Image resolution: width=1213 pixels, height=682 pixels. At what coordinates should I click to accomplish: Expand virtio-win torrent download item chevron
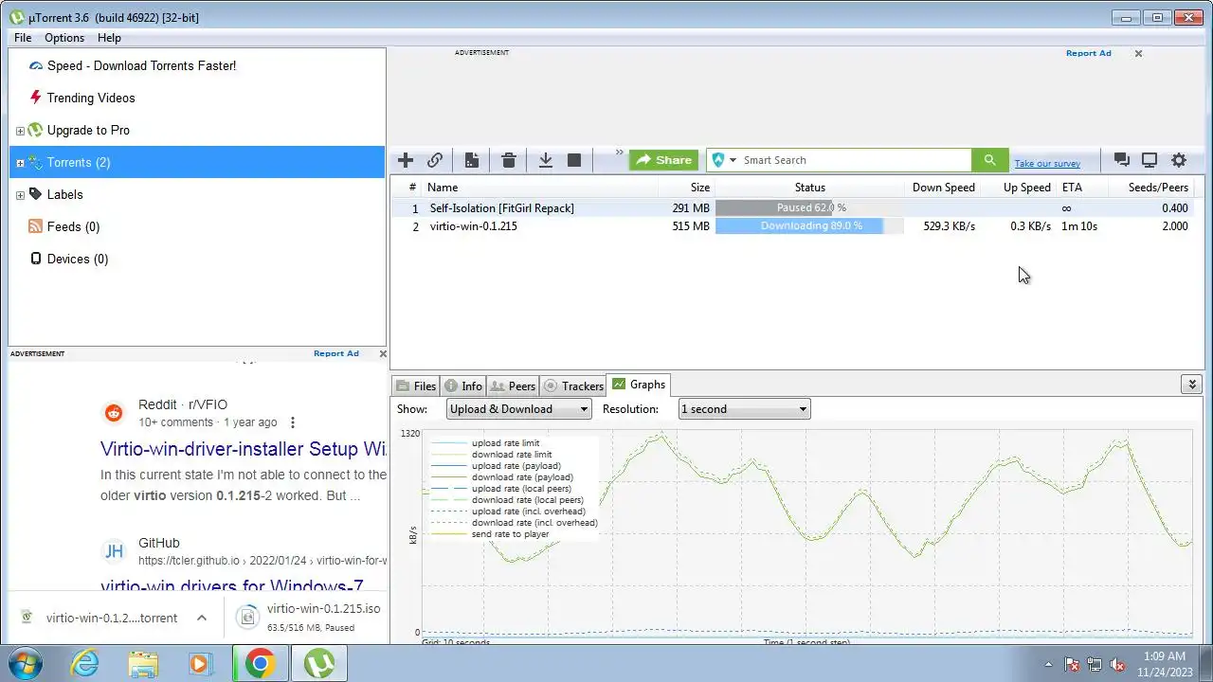coord(201,618)
